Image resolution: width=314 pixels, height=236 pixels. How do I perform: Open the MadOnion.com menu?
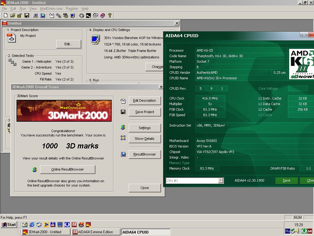pos(51,8)
